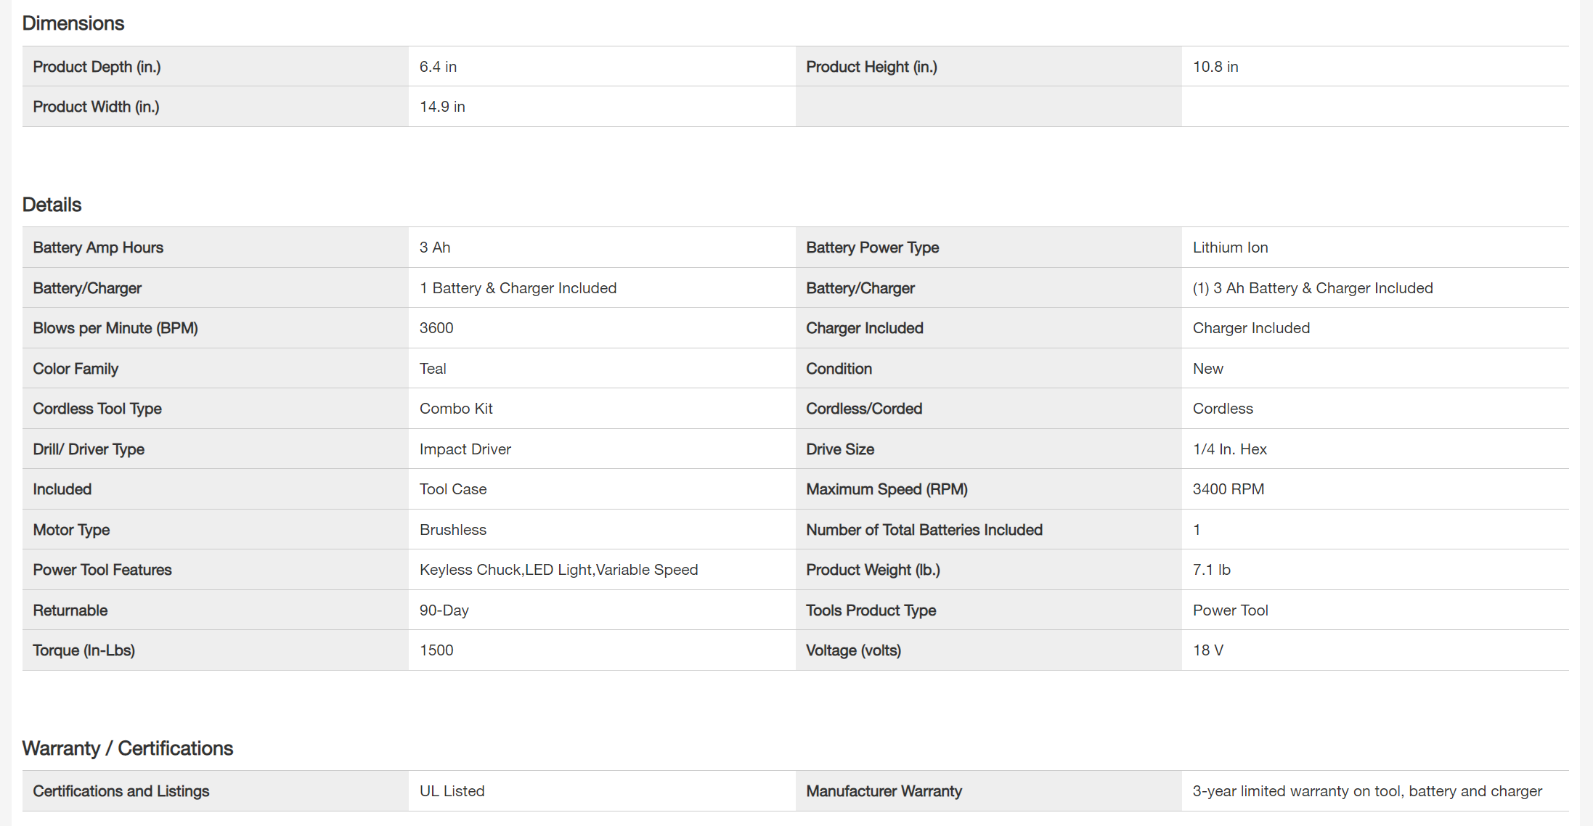Click the 3400 RPM maximum speed value
1593x826 pixels.
pos(1228,489)
